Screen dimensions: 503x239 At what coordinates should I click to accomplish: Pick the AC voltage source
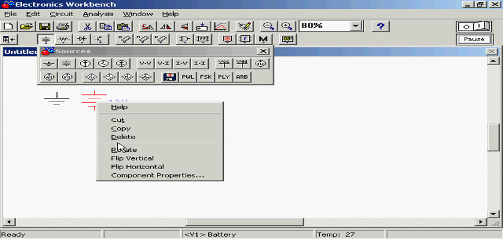coord(103,64)
